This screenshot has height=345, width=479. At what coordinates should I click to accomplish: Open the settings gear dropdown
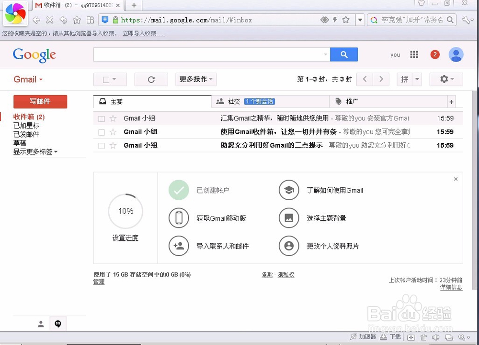(446, 79)
